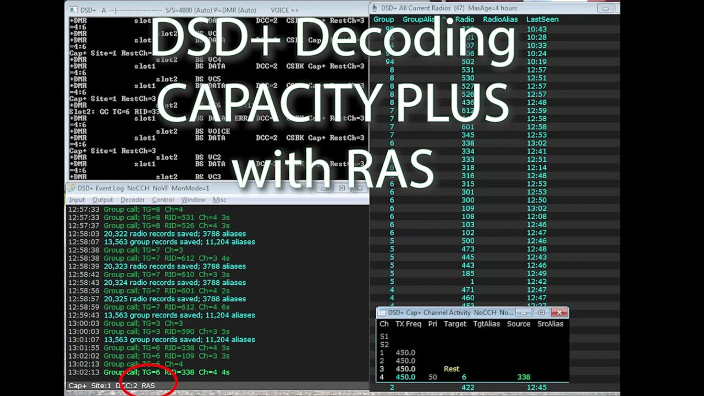Screen dimensions: 704x396
Task: Close the Cap+ Channel Activity window
Action: pyautogui.click(x=559, y=312)
